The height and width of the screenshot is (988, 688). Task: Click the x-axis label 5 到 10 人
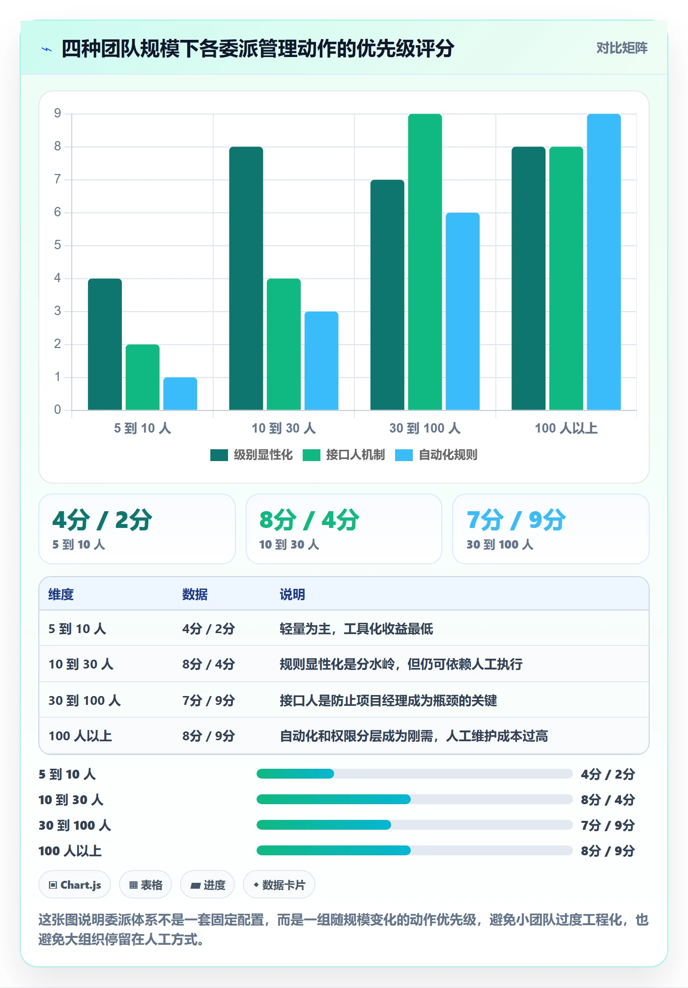tap(143, 429)
